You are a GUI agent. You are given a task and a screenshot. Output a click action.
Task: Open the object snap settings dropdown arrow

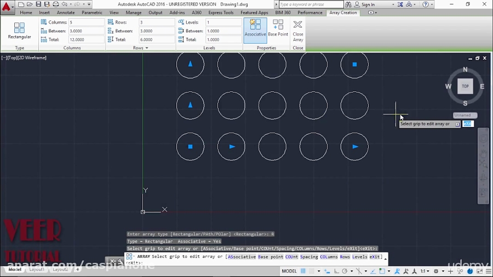[389, 271]
